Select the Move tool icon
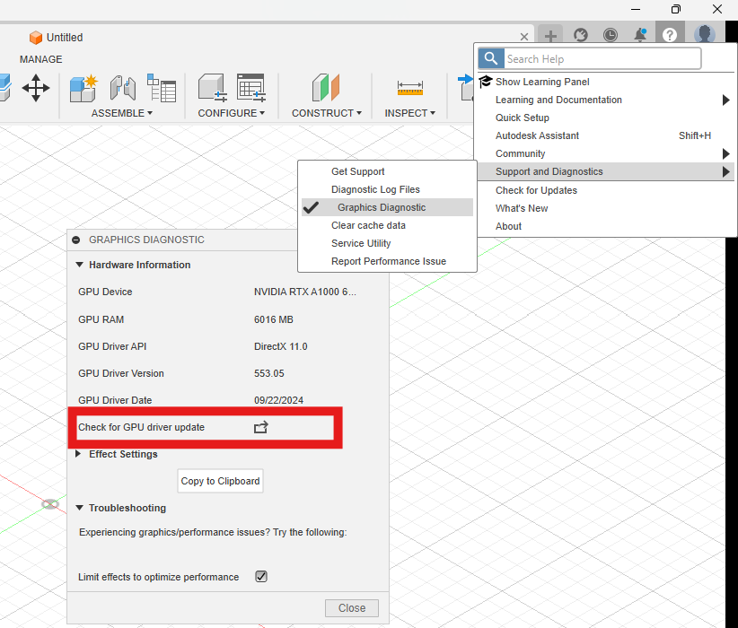 click(36, 87)
